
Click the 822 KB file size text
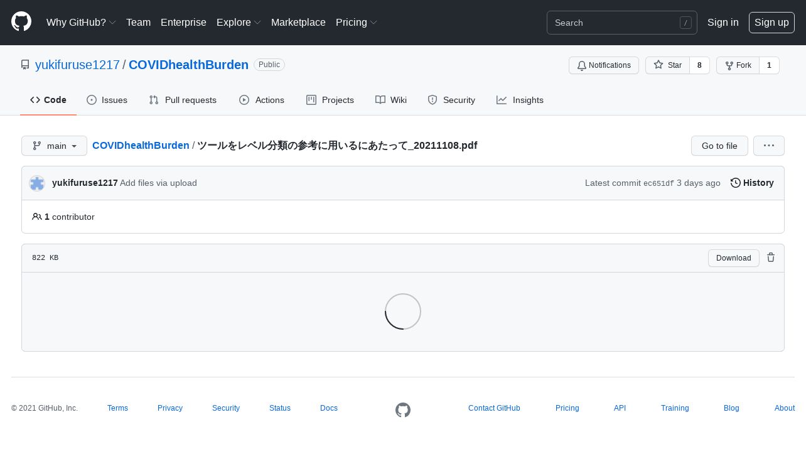click(45, 258)
